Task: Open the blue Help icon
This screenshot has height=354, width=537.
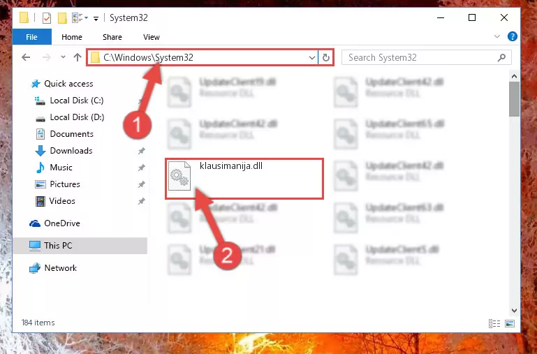Action: 513,36
